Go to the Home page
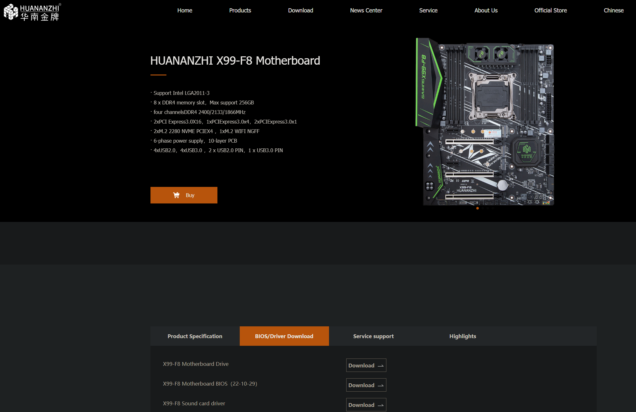 [185, 11]
